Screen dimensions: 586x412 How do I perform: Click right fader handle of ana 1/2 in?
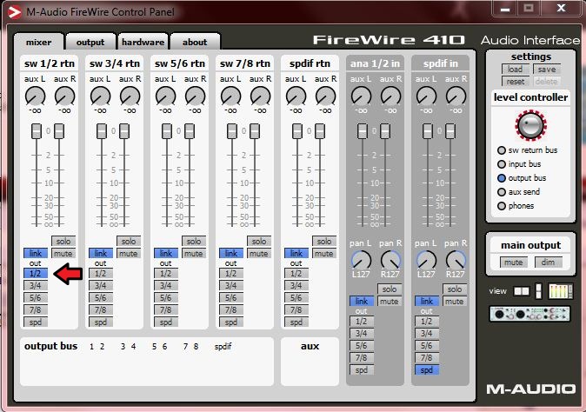tap(385, 131)
